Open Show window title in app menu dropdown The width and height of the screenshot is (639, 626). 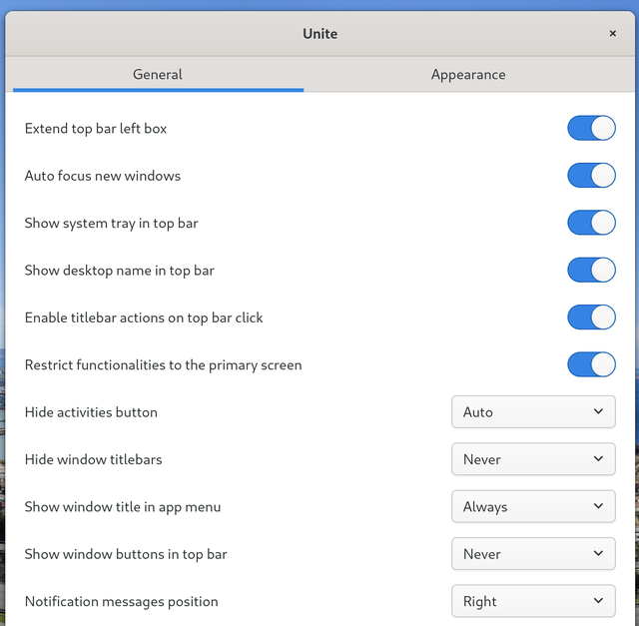pyautogui.click(x=533, y=507)
